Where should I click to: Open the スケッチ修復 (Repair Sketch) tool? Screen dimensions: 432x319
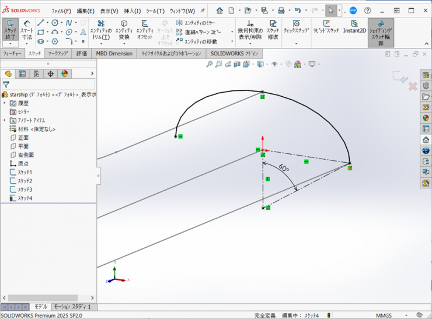(x=273, y=30)
